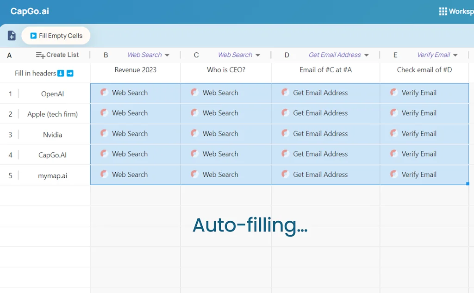Click the CapGo.ai logo
Image resolution: width=474 pixels, height=293 pixels.
coord(29,11)
